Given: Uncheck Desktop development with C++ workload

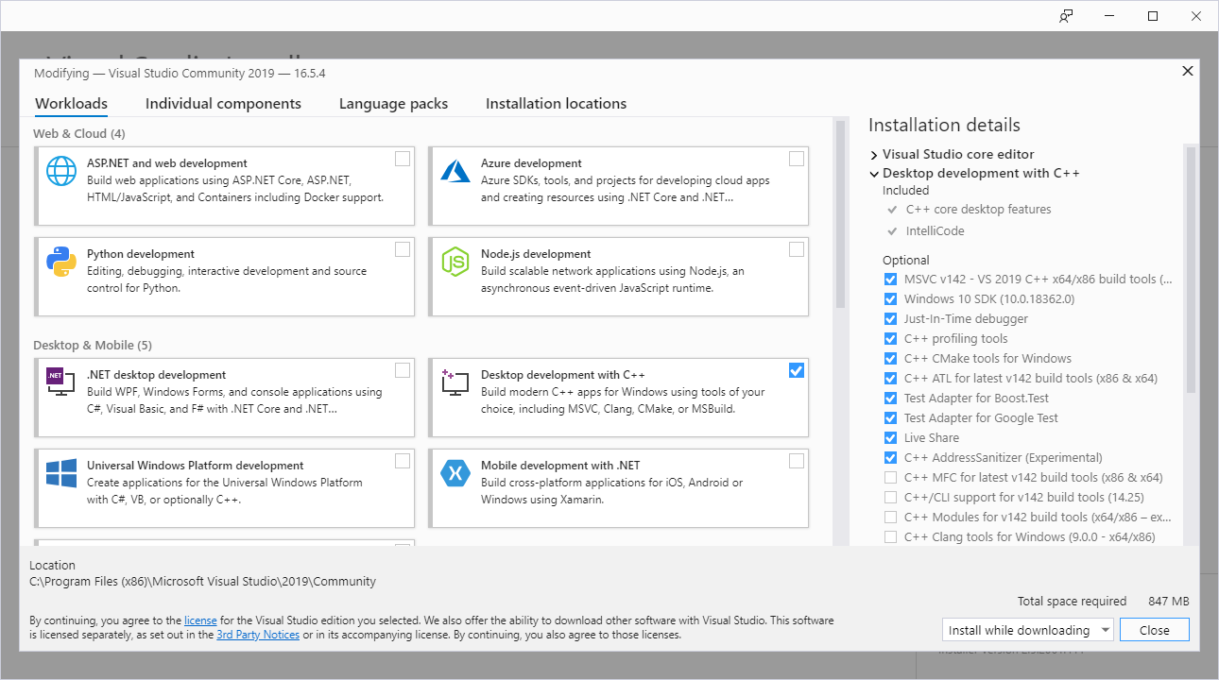Looking at the screenshot, I should click(x=797, y=370).
